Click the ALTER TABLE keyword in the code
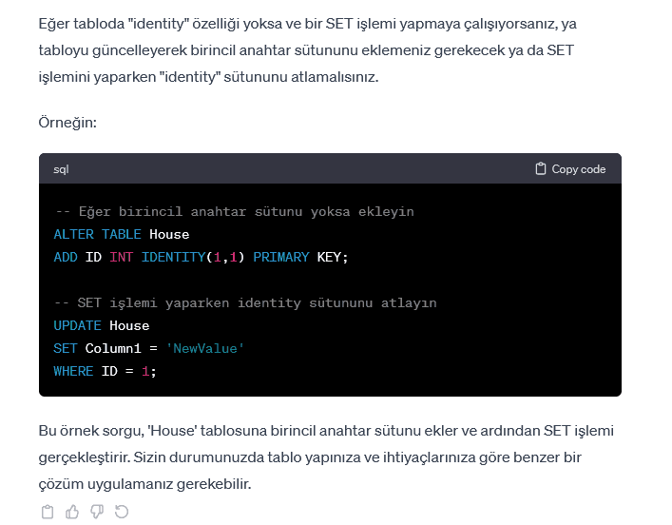Screen dimensions: 672x525 (x=97, y=234)
